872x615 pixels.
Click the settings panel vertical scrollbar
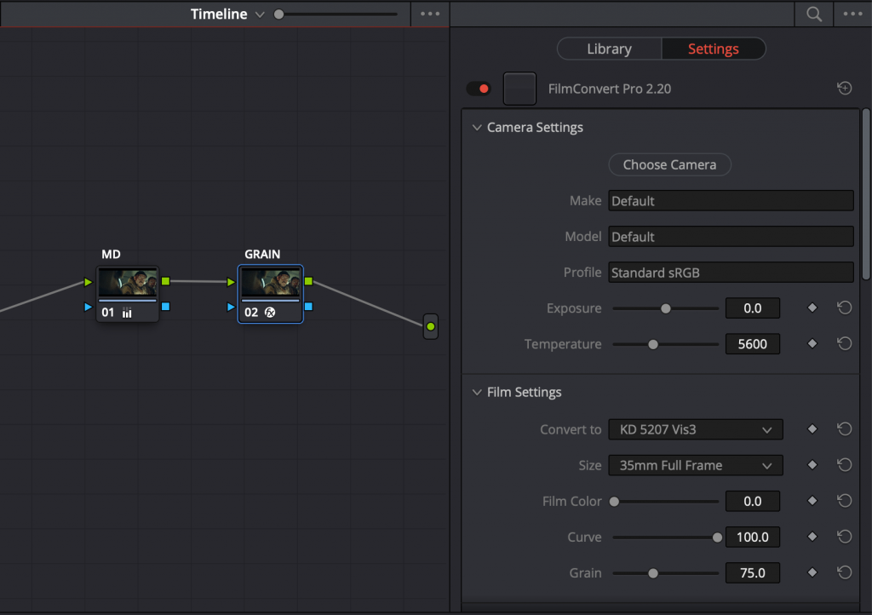[866, 194]
